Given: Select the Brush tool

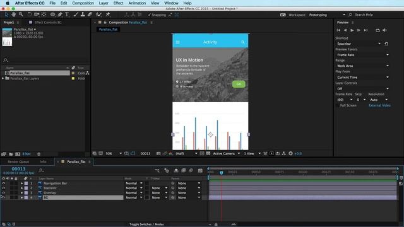Looking at the screenshot, I should (76, 15).
